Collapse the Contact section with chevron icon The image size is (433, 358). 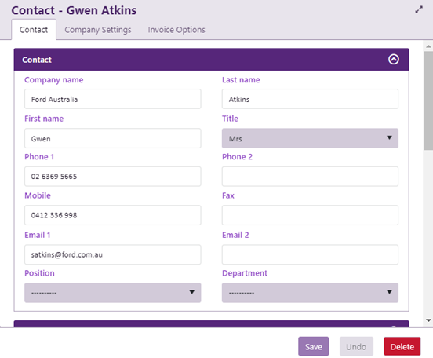394,59
